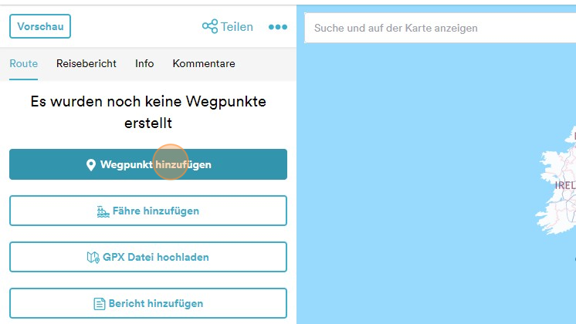Click the empty waypoints heading text
Image resolution: width=576 pixels, height=324 pixels.
pyautogui.click(x=147, y=112)
